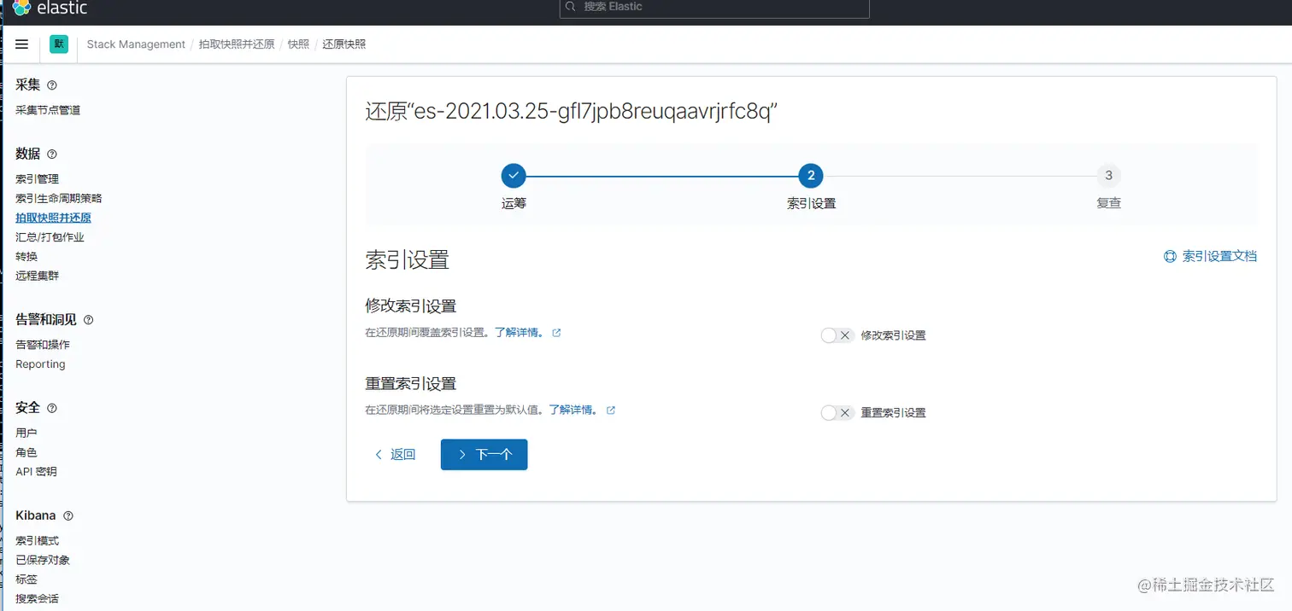Enable the 重置索引设置 switch
The width and height of the screenshot is (1292, 611).
(837, 412)
